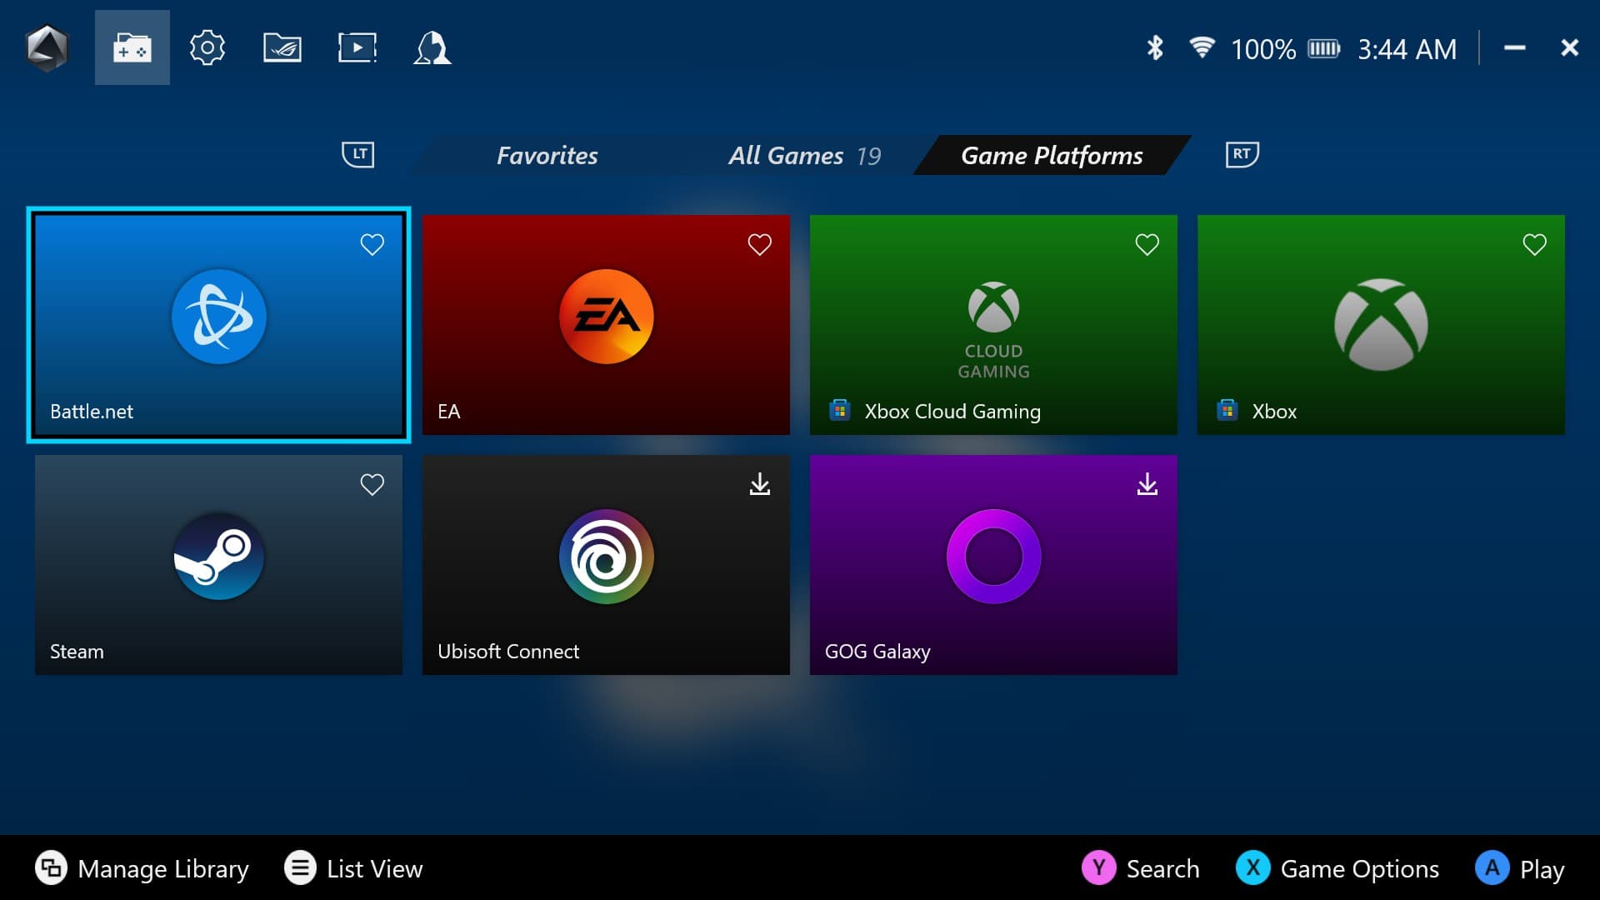This screenshot has width=1600, height=900.
Task: Minimize the Armoury Crate window
Action: [1515, 48]
